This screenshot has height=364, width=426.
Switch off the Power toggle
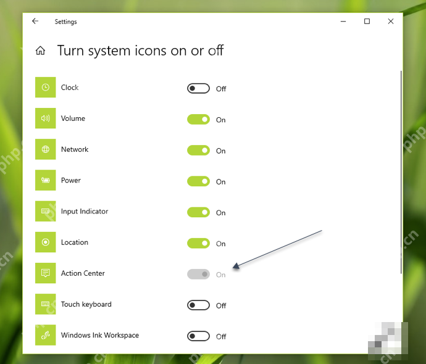tap(198, 181)
